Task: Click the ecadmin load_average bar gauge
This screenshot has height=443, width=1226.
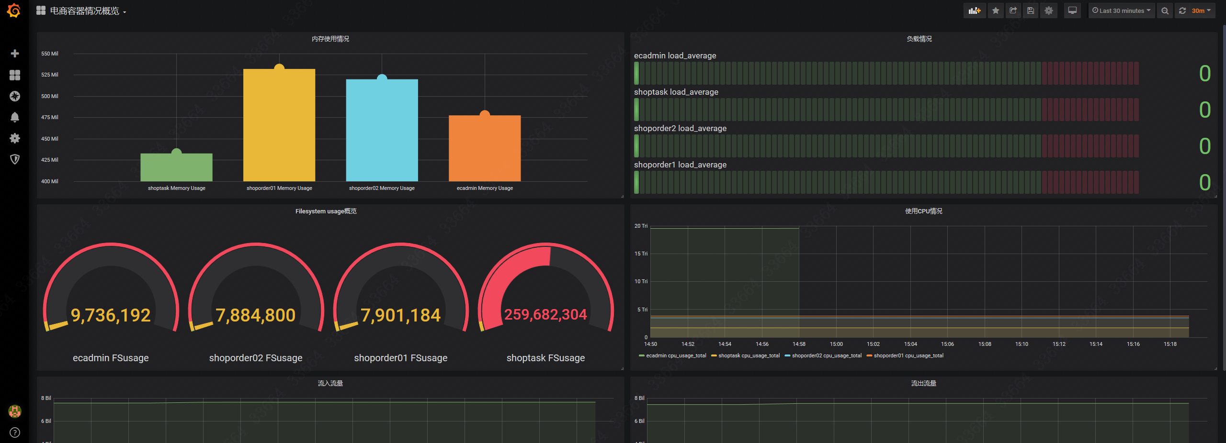Action: tap(886, 73)
